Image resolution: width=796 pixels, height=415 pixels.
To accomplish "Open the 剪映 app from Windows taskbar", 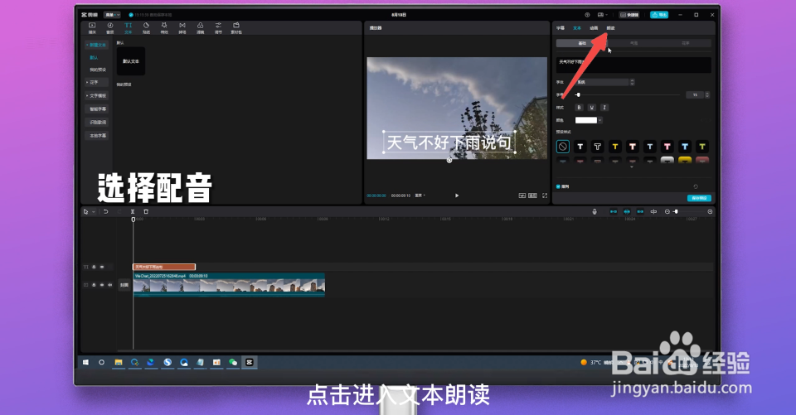I will (x=250, y=362).
